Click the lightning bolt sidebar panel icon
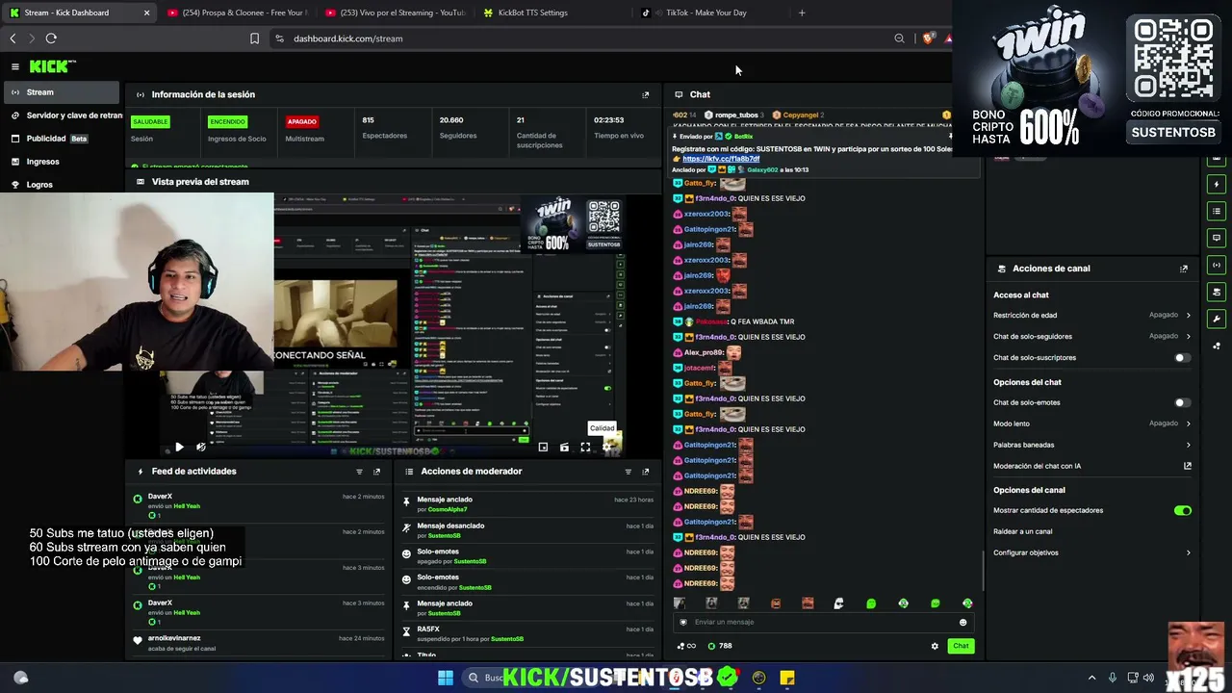The image size is (1232, 693). [x=1217, y=184]
